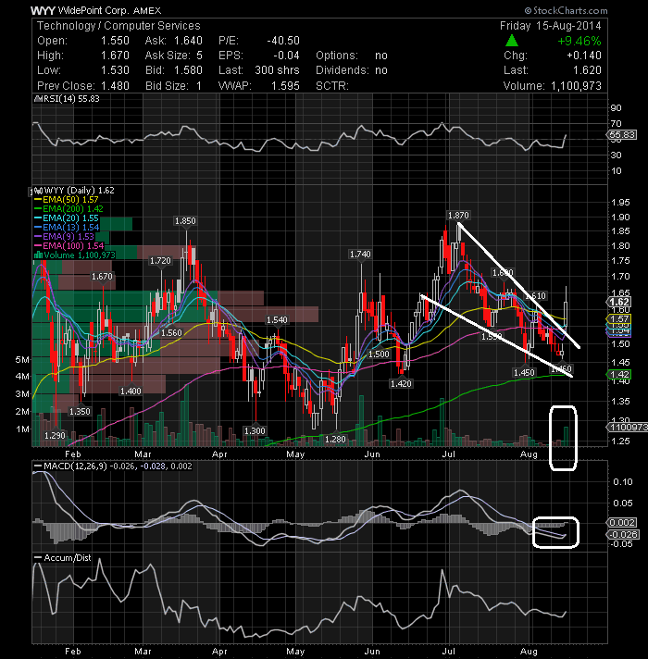Click the EMA(13) 1.54 legend entry
648x659 pixels.
67,228
